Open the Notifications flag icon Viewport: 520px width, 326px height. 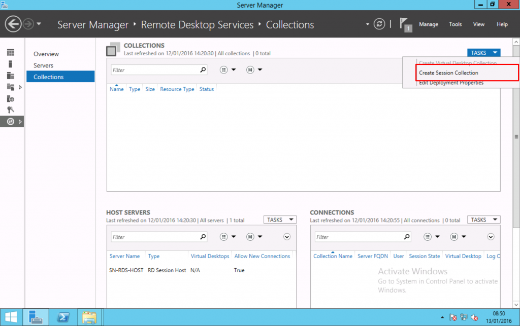(x=405, y=24)
